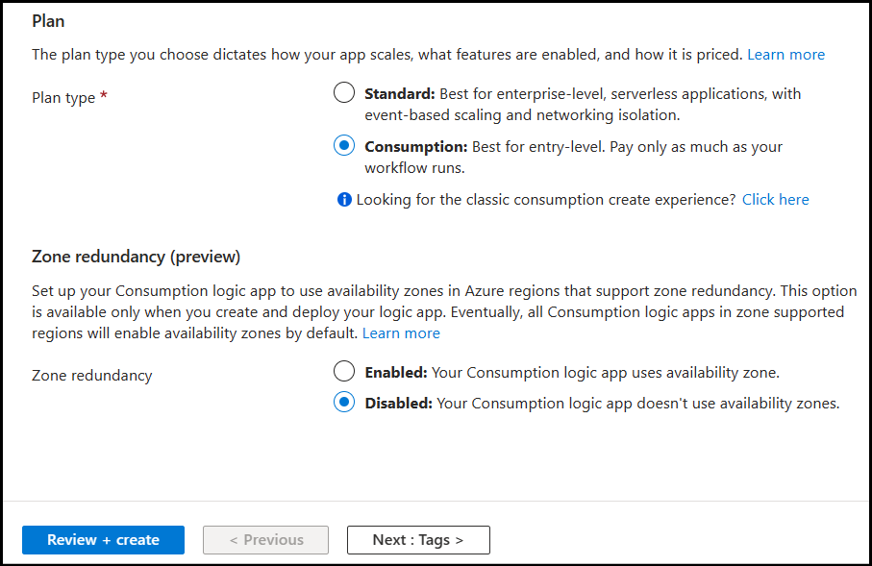The width and height of the screenshot is (872, 566).
Task: Select the Consumption plan type radio button
Action: point(344,146)
